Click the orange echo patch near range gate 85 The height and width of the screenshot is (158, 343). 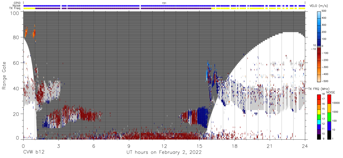[x=34, y=33]
